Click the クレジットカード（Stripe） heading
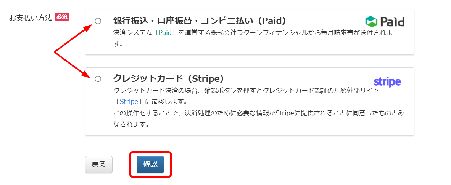The height and width of the screenshot is (185, 451). [x=169, y=78]
